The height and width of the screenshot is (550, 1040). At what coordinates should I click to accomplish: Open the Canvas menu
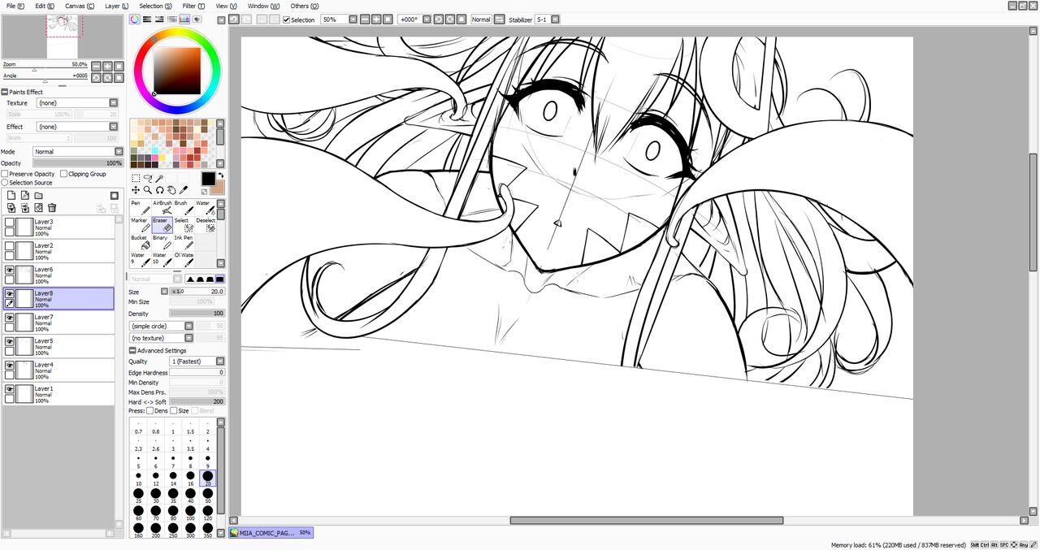(79, 6)
